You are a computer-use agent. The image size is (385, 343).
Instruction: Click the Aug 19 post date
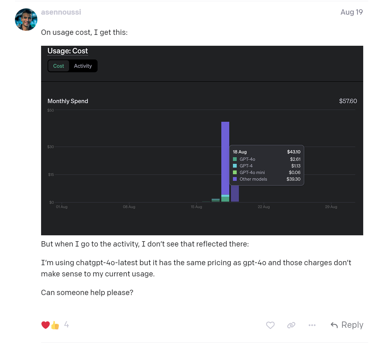pos(351,12)
